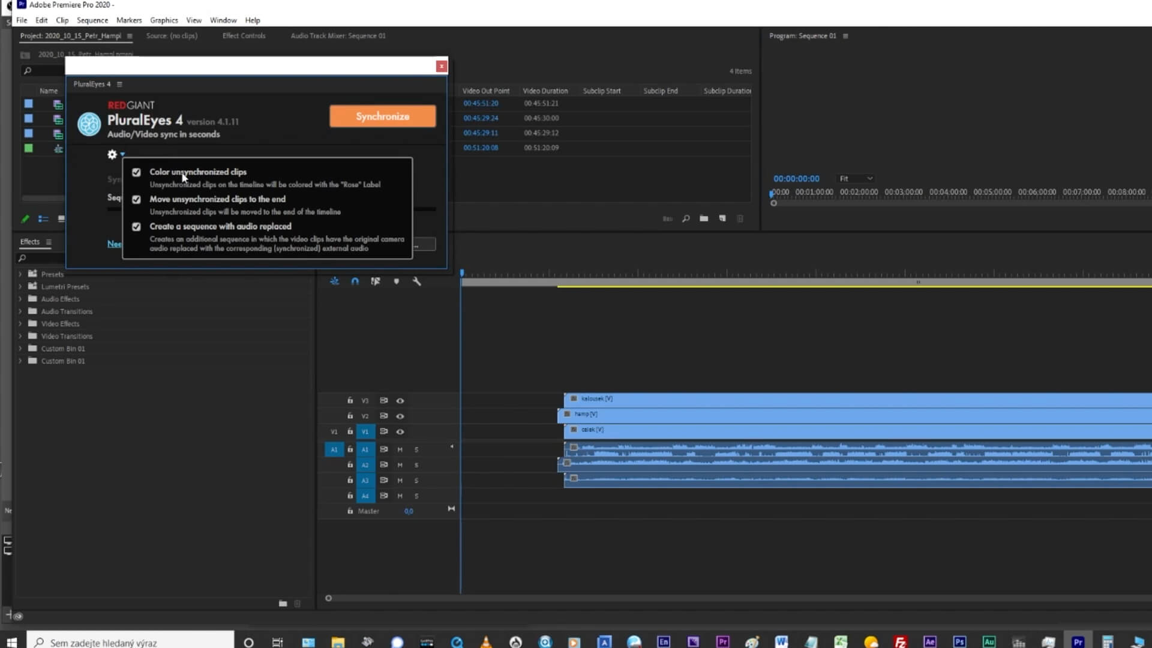Open Photoshop from taskbar
Image resolution: width=1152 pixels, height=648 pixels.
pos(959,642)
